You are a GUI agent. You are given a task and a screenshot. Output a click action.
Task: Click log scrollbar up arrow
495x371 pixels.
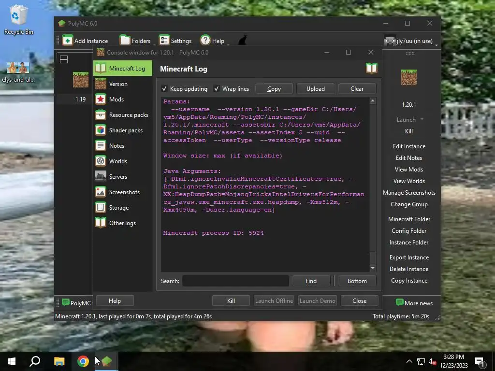(x=373, y=101)
